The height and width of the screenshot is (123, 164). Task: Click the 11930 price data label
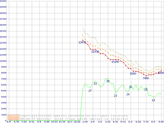pyautogui.click(x=95, y=52)
